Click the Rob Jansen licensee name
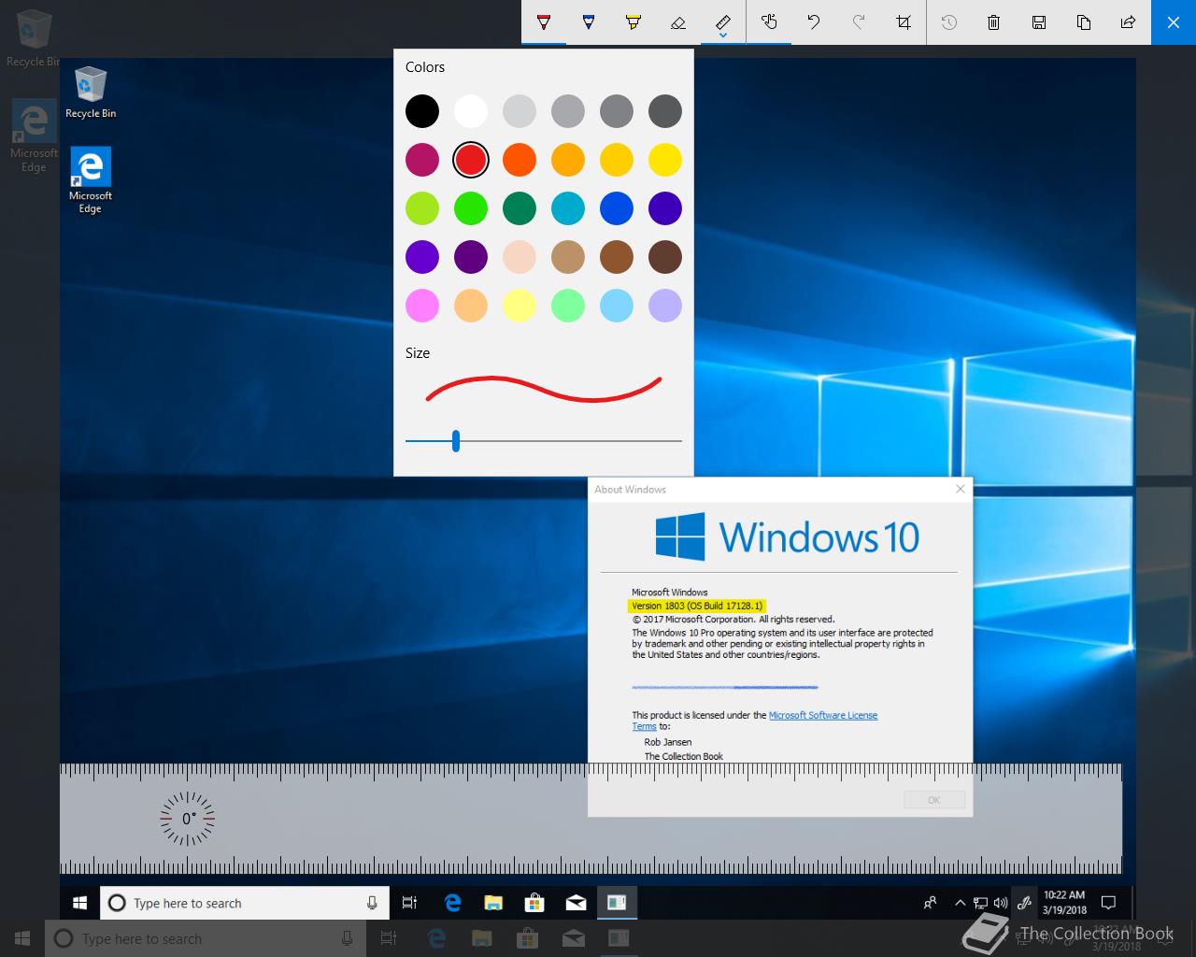Image resolution: width=1196 pixels, height=957 pixels. click(x=668, y=742)
